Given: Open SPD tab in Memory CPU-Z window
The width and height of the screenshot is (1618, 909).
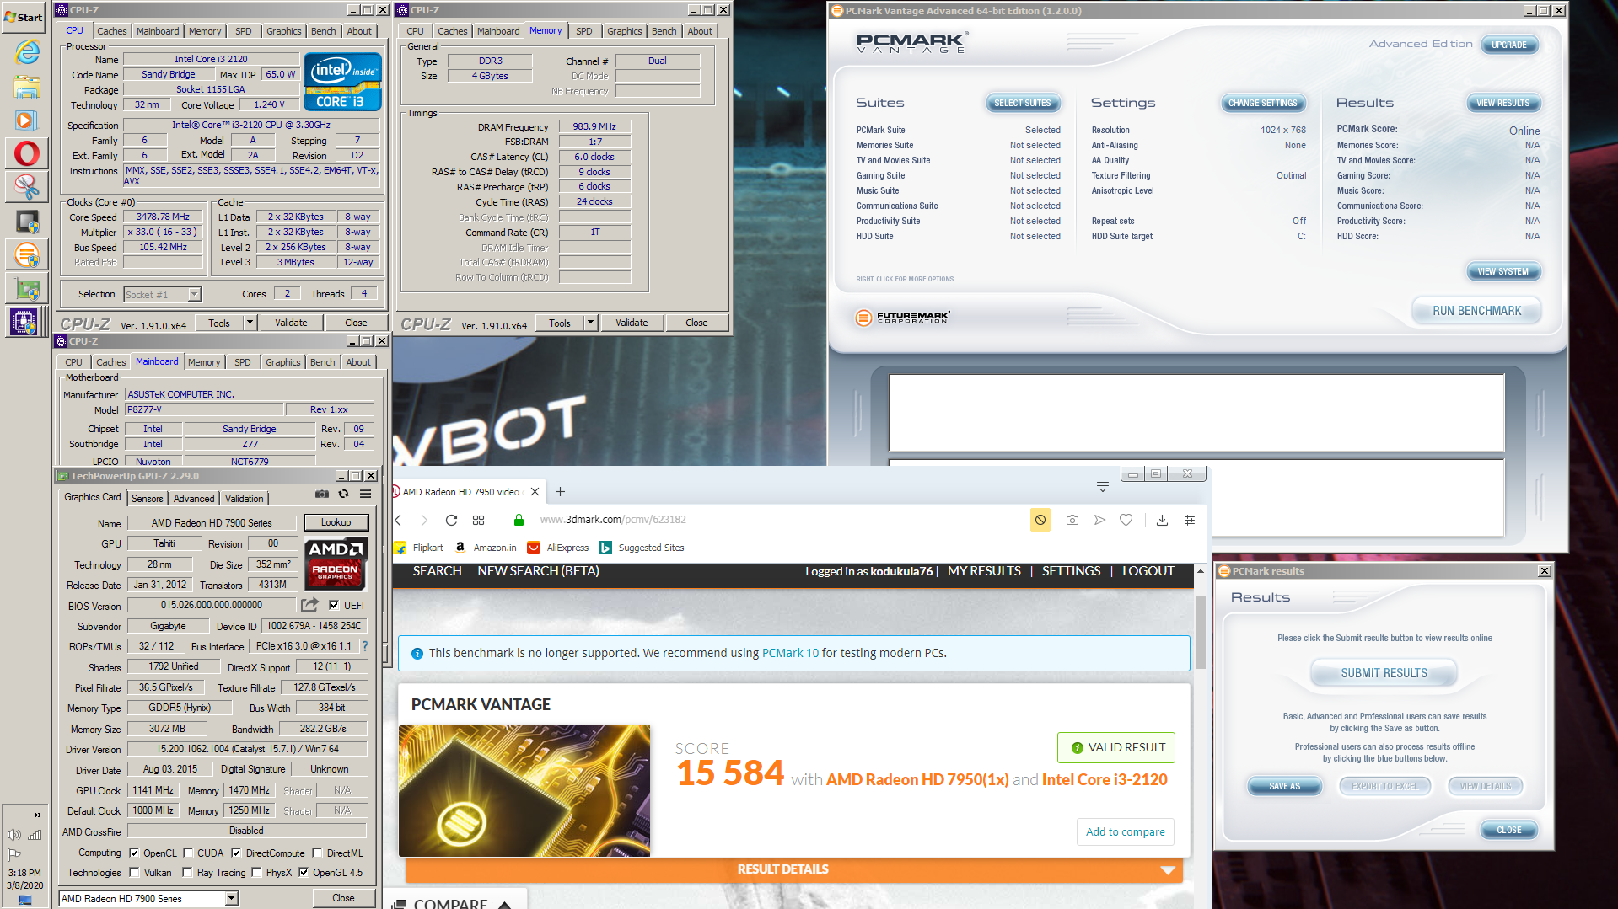Looking at the screenshot, I should coord(583,31).
